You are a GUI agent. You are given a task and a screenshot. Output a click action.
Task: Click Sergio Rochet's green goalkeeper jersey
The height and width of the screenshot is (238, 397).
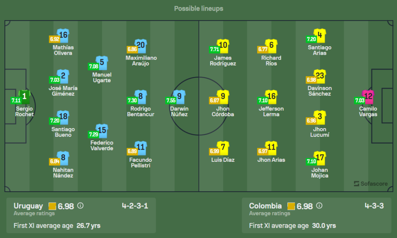25,96
